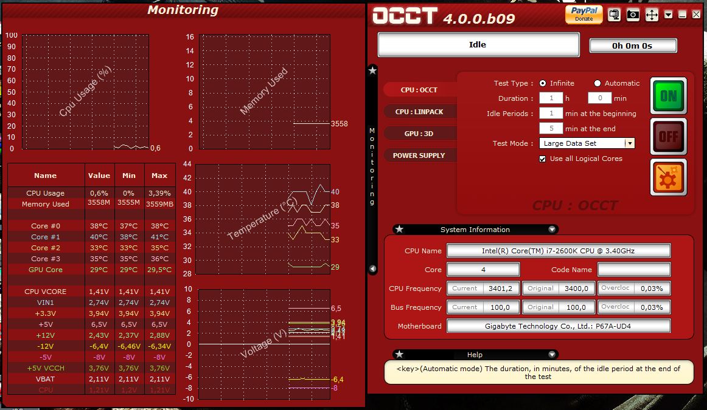Click the star icon above Monitoring strip
707x410 pixels.
(x=372, y=70)
